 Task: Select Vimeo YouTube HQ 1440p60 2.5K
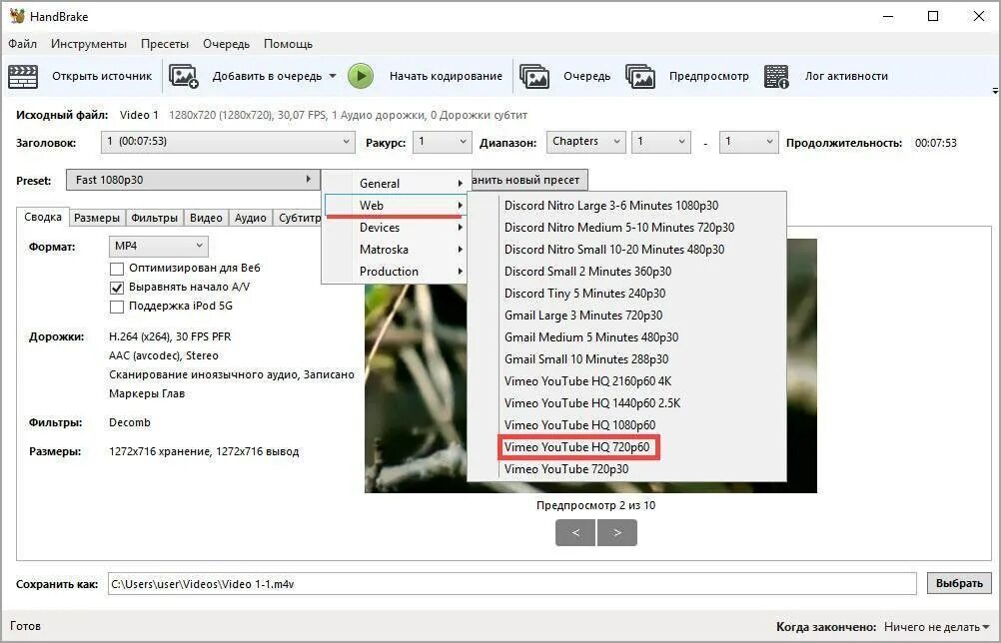(627, 403)
